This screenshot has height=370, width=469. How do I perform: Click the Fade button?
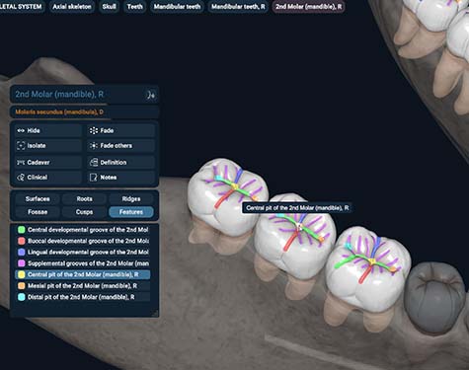121,130
